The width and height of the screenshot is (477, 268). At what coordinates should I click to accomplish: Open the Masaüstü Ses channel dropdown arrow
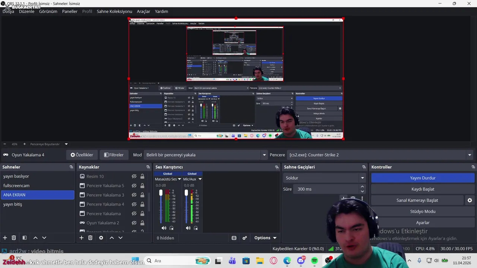pyautogui.click(x=179, y=179)
